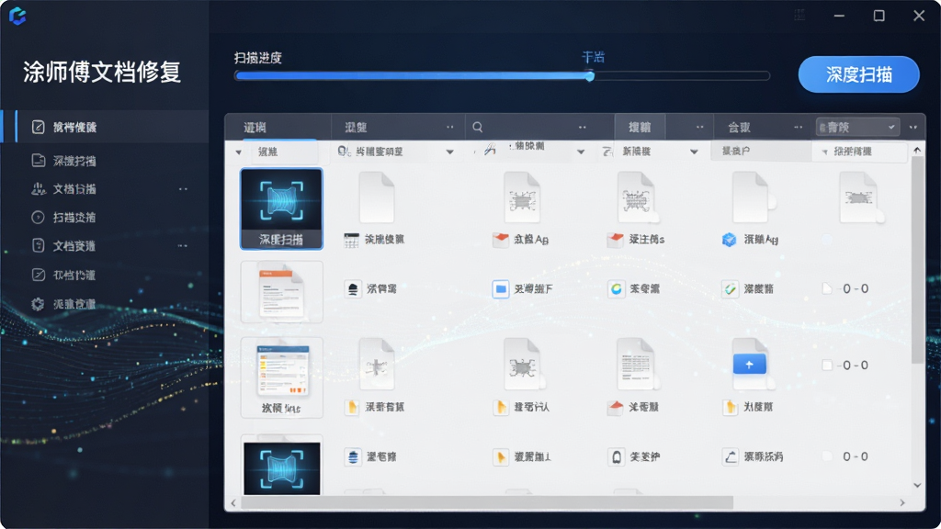941x529 pixels.
Task: Click the green checkmark pencil icon
Action: coord(730,289)
